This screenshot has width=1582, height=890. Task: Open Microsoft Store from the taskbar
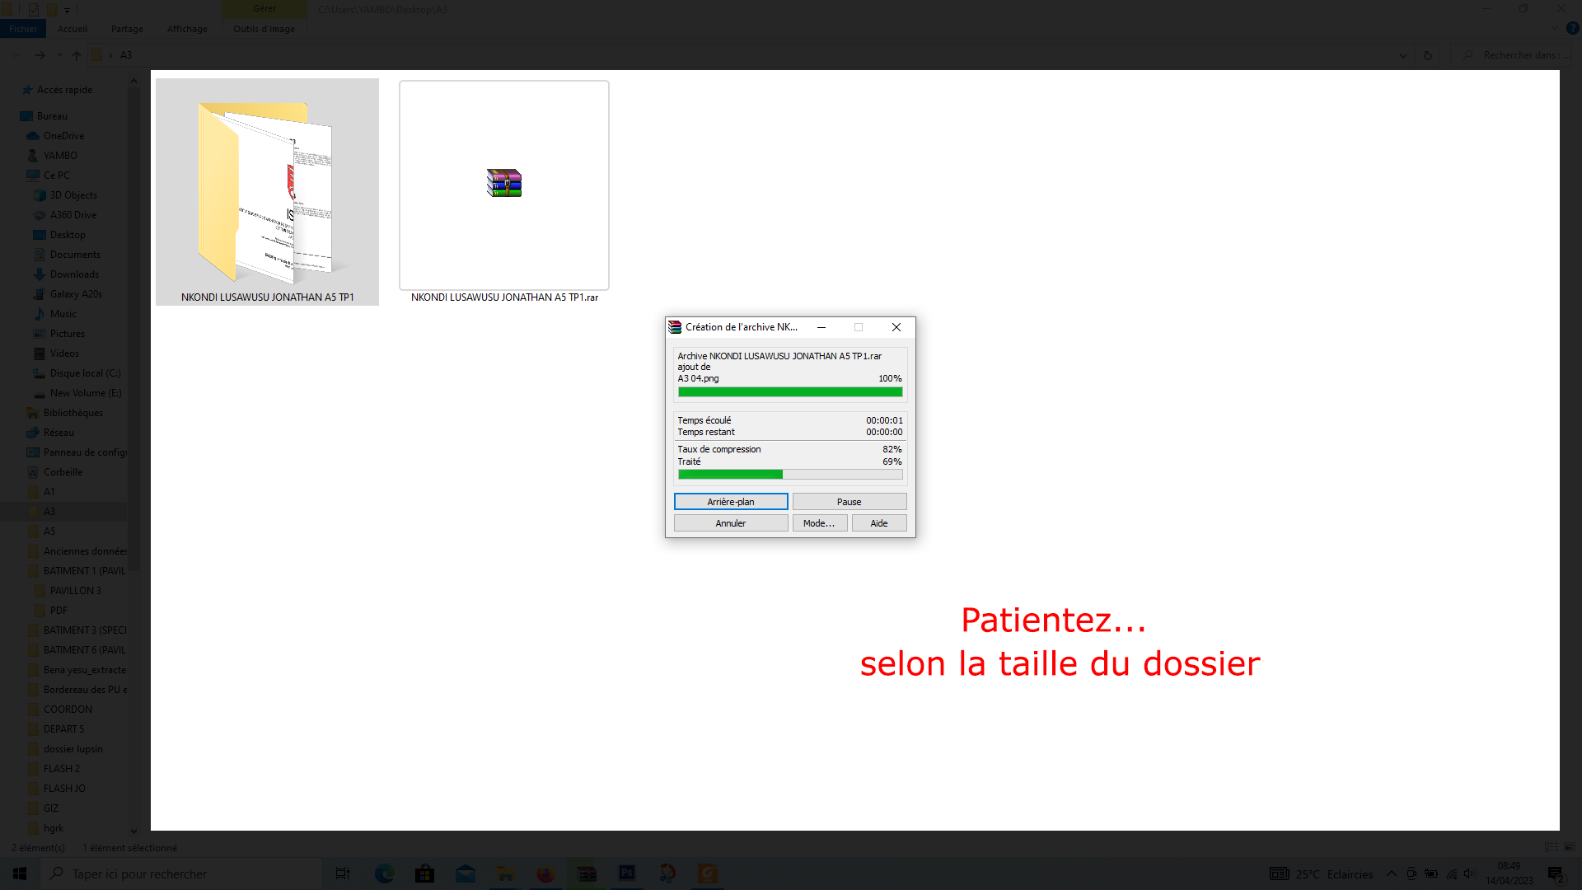coord(424,874)
